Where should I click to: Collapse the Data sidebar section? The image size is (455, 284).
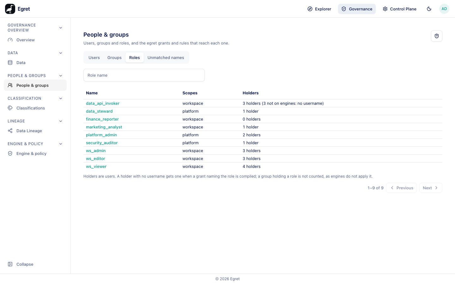coord(61,53)
